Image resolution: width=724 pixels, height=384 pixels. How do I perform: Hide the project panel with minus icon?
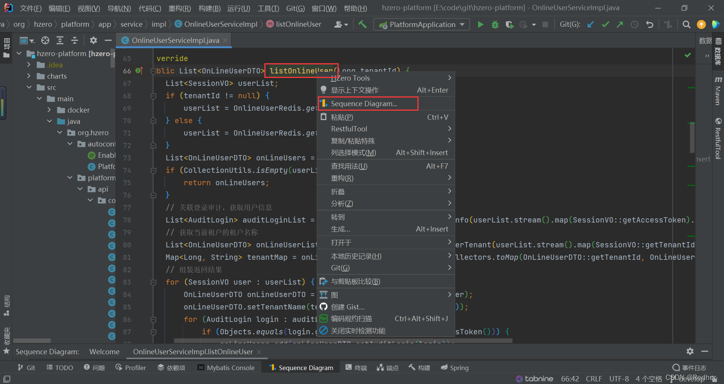(x=108, y=40)
